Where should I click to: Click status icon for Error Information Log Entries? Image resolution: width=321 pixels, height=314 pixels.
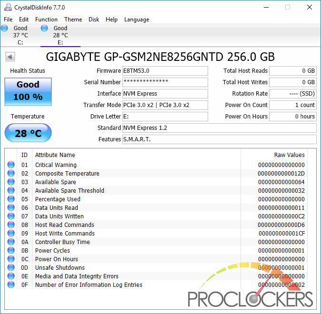click(x=11, y=285)
